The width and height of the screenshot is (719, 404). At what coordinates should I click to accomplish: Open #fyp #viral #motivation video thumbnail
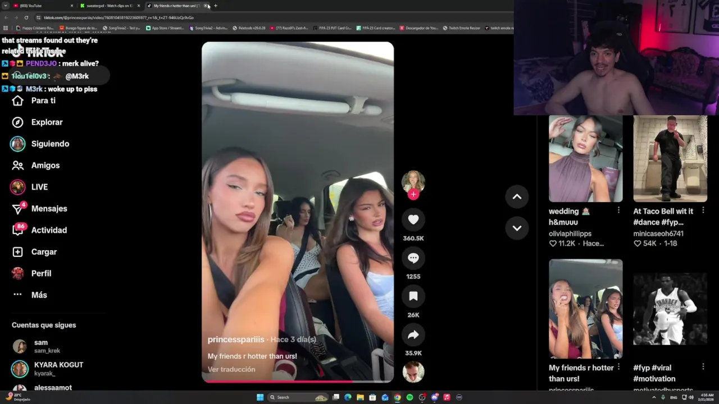pyautogui.click(x=670, y=309)
